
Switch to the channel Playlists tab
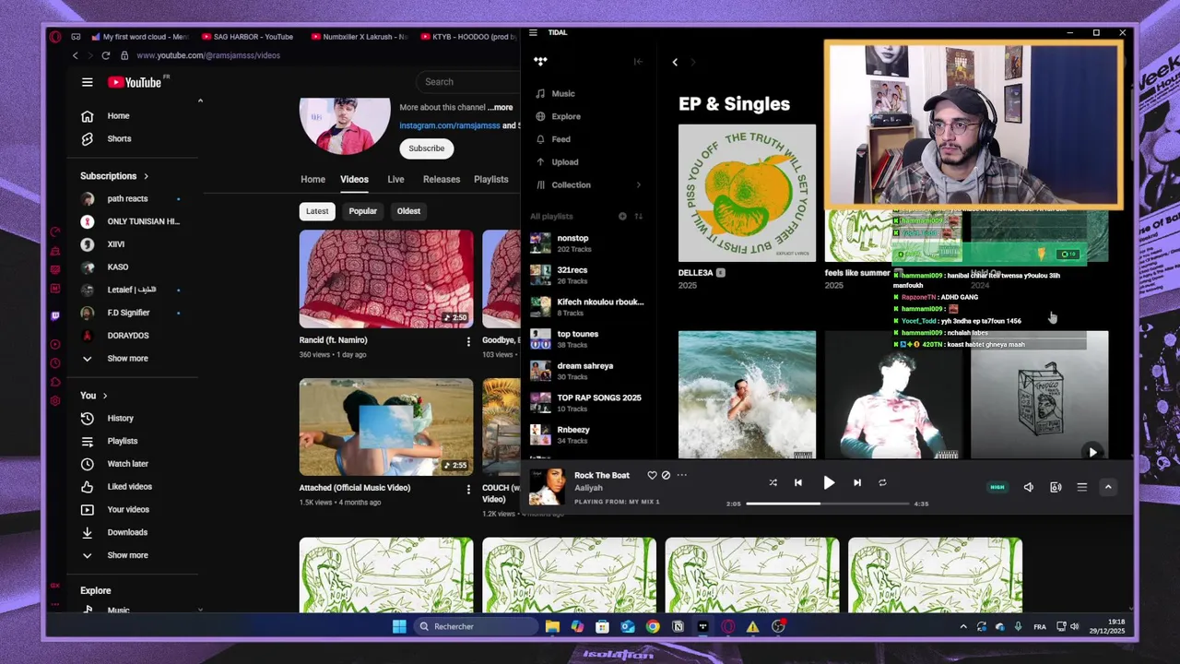coord(490,179)
